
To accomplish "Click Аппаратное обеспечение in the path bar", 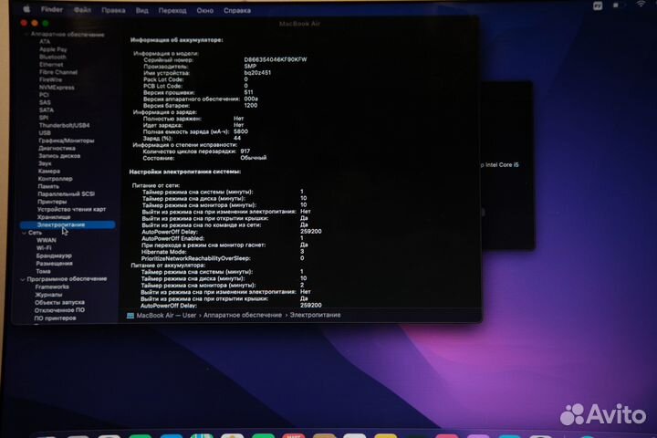I will (243, 315).
